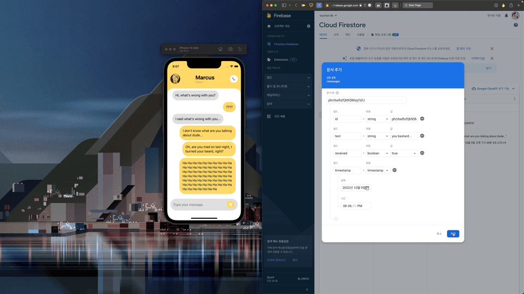This screenshot has width=524, height=294.
Task: Tap the send message button in simulator
Action: click(x=230, y=205)
